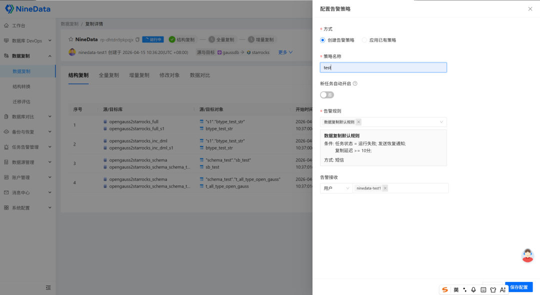
Task: Click the help icon beside 新任务自动开启
Action: [355, 83]
